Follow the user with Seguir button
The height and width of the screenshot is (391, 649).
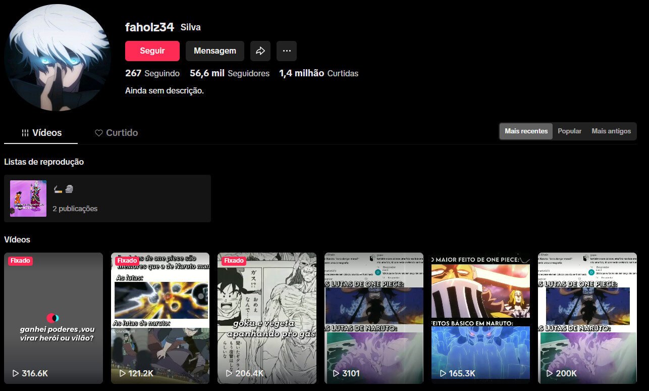(x=152, y=51)
